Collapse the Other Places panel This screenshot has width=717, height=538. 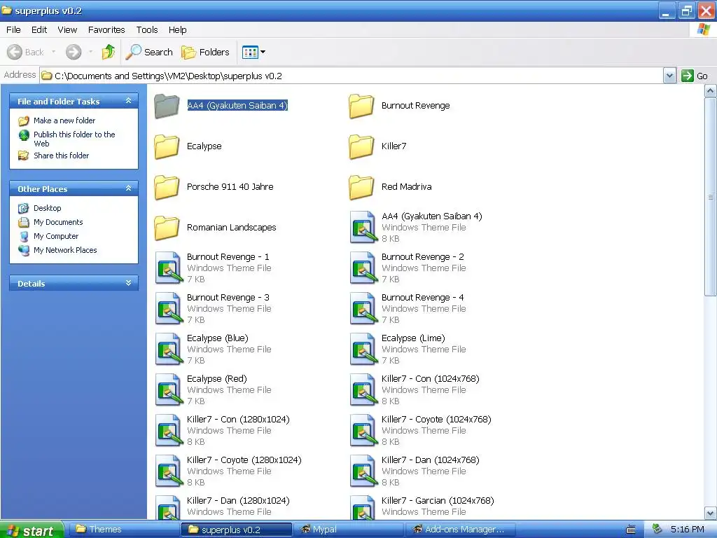[x=129, y=188]
